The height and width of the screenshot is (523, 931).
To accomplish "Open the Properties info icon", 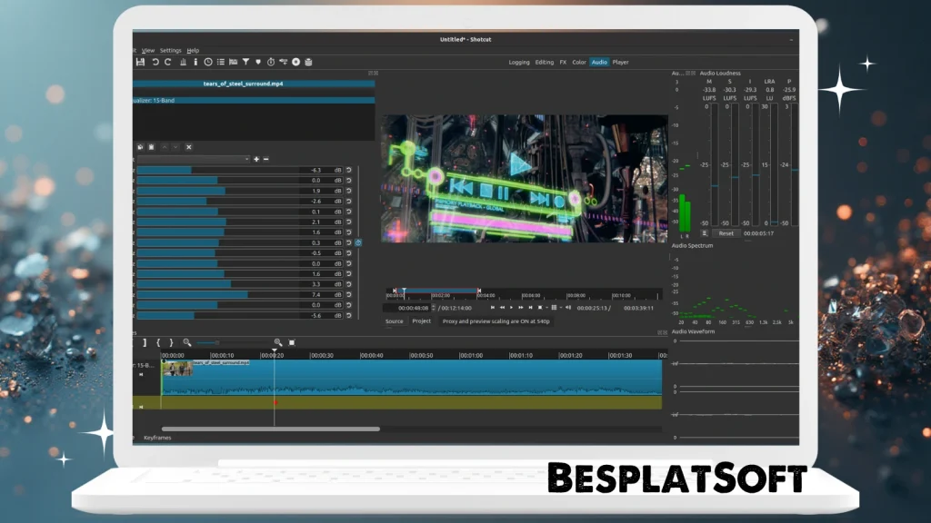I will pyautogui.click(x=195, y=62).
